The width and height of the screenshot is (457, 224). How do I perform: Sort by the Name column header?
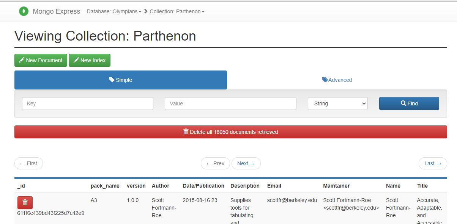click(x=393, y=186)
